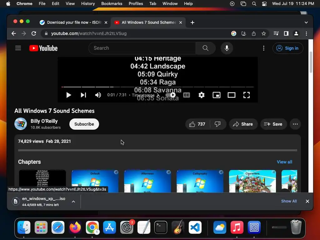
Task: Open Chrome media controls icon
Action: tap(276, 33)
